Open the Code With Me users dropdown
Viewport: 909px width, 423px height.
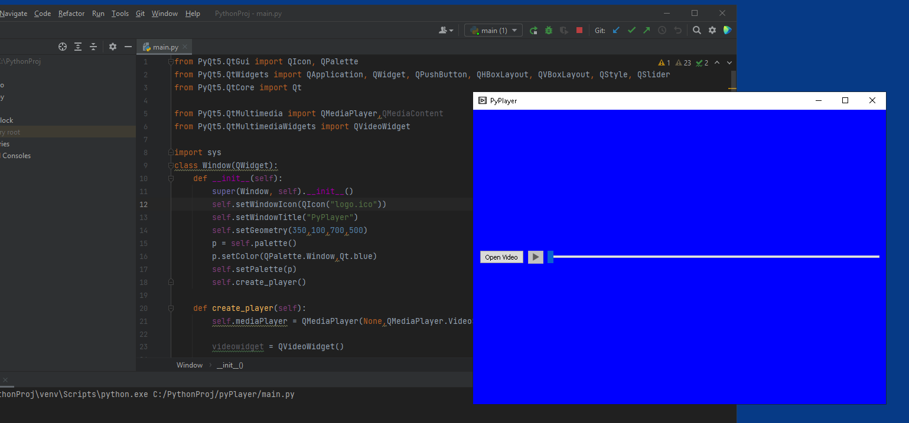pos(447,30)
